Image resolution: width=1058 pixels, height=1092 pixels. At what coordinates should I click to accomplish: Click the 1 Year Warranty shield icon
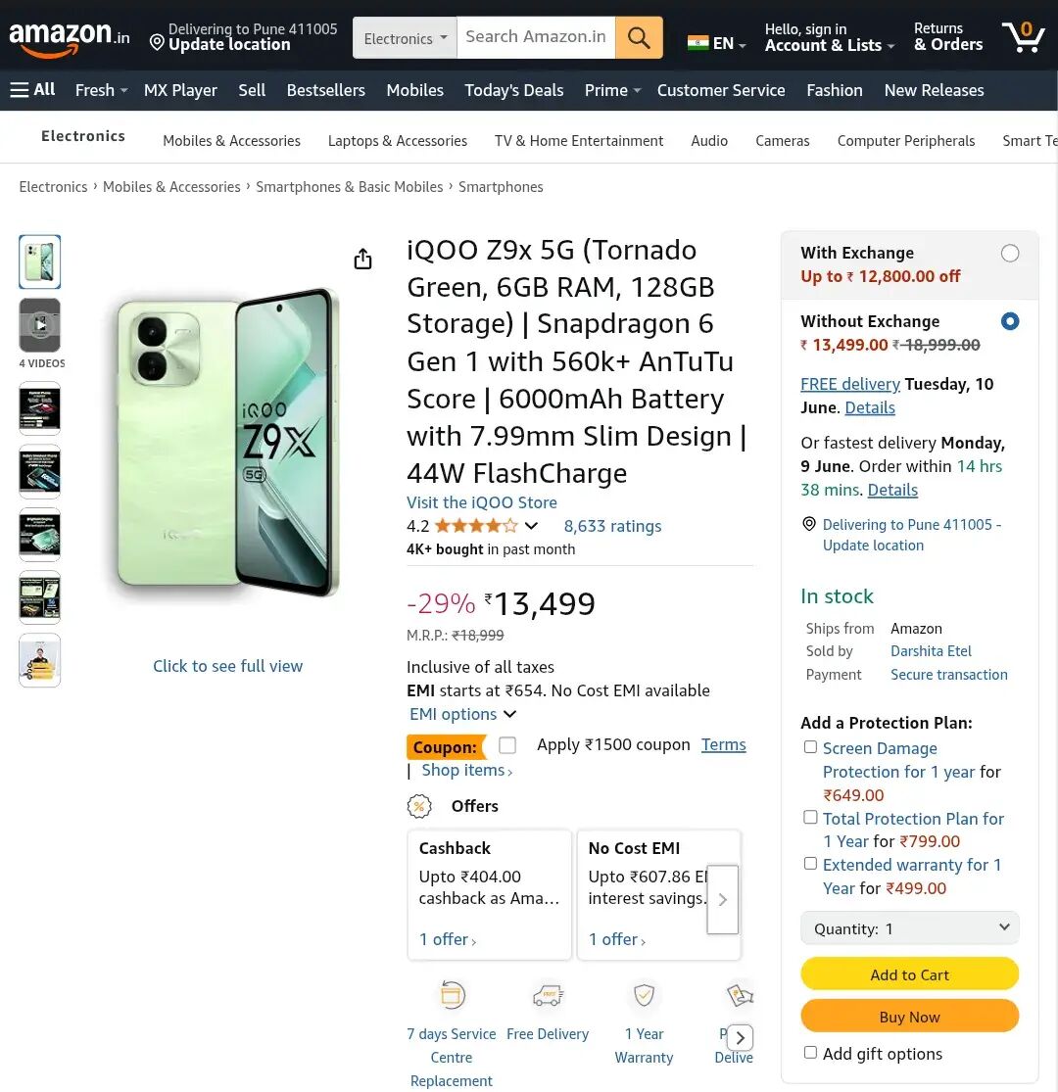tap(644, 996)
